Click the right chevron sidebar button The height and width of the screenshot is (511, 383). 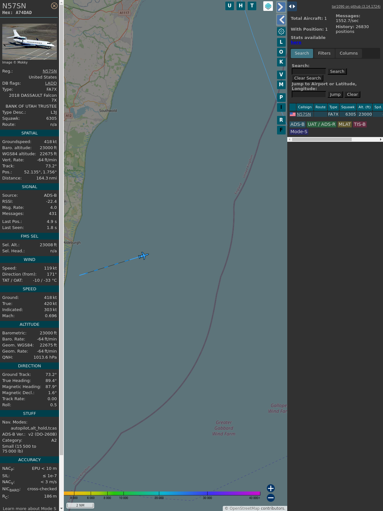pyautogui.click(x=281, y=7)
